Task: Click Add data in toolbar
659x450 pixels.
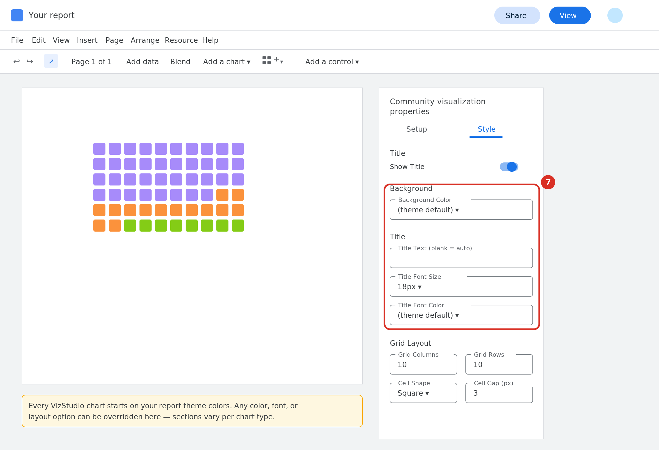Action: pyautogui.click(x=142, y=61)
